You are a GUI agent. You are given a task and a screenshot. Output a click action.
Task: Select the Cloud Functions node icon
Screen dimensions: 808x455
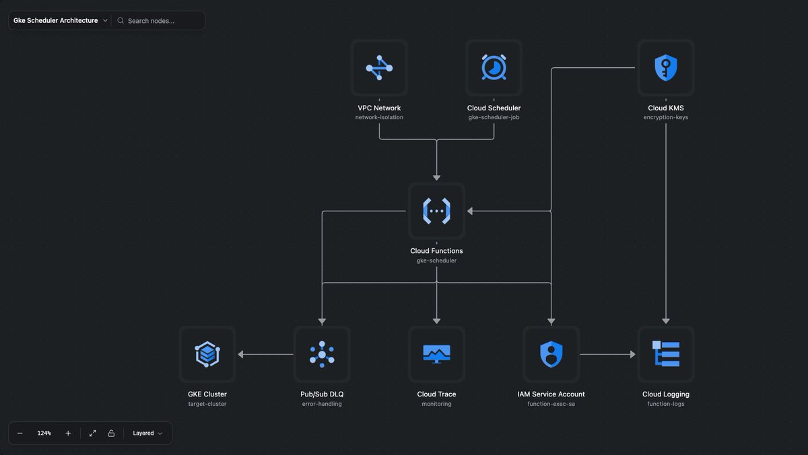436,211
